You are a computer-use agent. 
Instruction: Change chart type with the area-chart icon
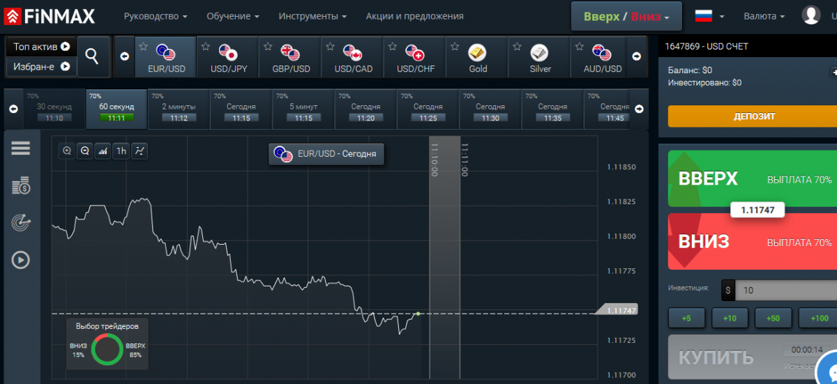point(103,151)
